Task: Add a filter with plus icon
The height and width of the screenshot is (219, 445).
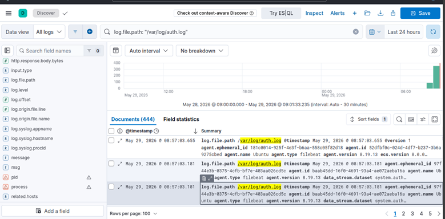Action: (x=90, y=32)
